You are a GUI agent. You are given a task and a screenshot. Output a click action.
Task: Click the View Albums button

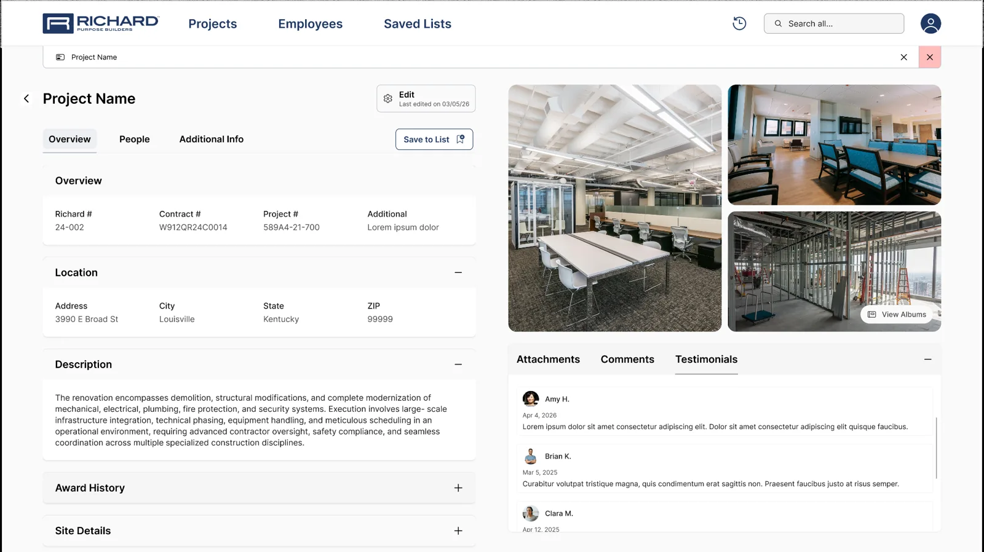897,314
